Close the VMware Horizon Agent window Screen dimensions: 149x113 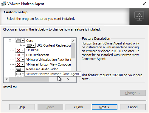click(x=144, y=4)
